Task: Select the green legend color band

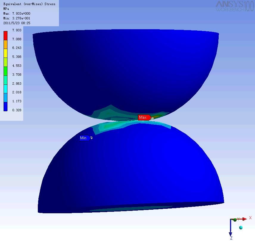Action: (x=5, y=70)
